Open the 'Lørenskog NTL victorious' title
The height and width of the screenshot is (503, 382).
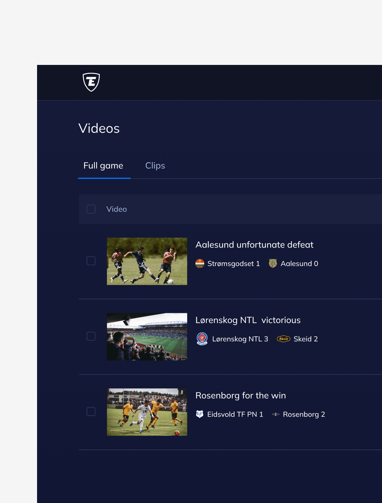[248, 320]
